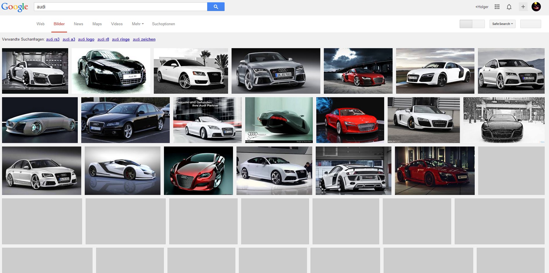Switch to the News tab

[x=78, y=24]
